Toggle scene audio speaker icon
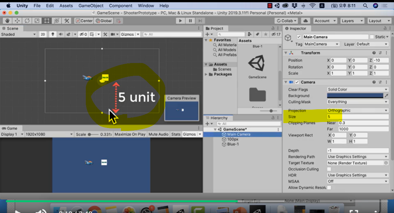Image resolution: width=394 pixels, height=213 pixels. pos(61,34)
